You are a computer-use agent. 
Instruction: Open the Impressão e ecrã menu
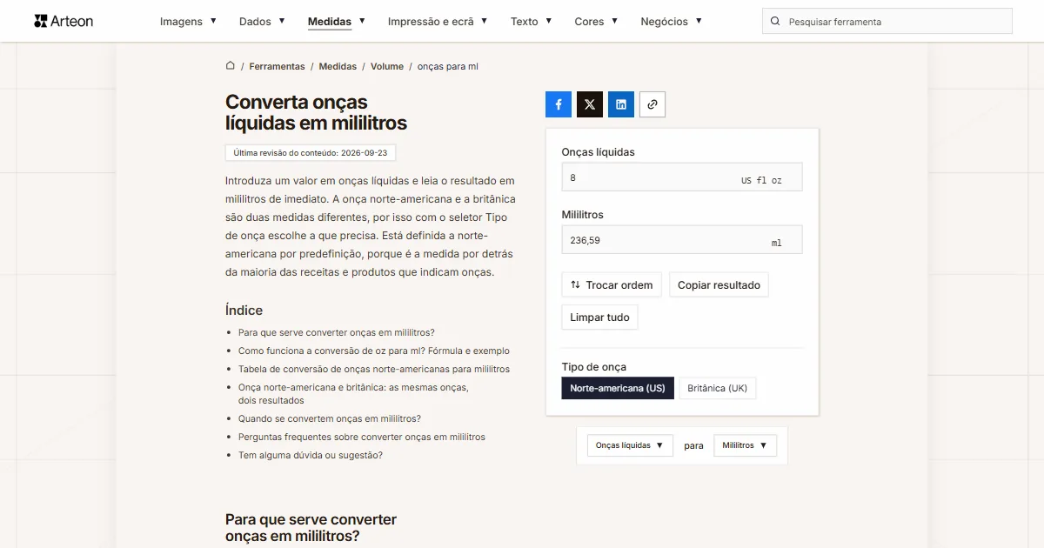click(x=438, y=22)
